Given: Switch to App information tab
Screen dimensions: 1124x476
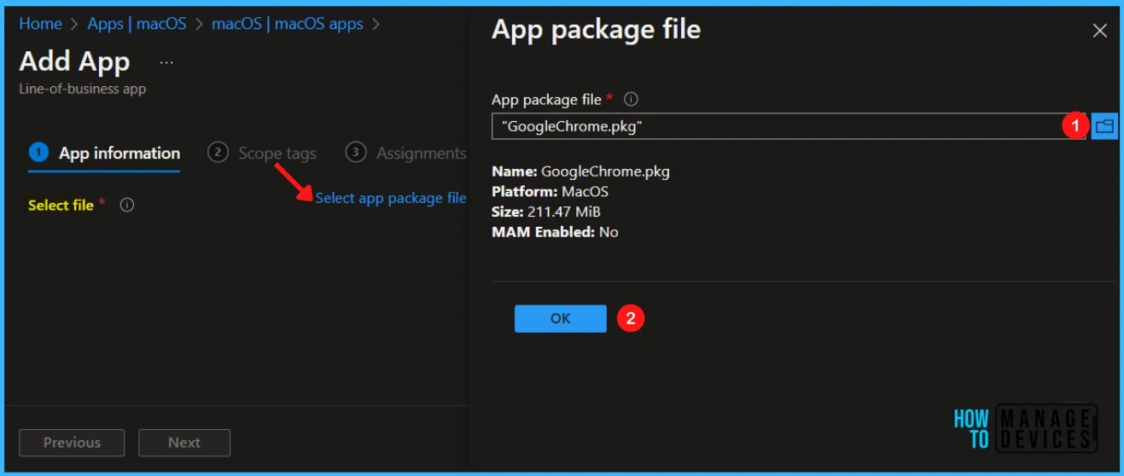Looking at the screenshot, I should coord(104,154).
